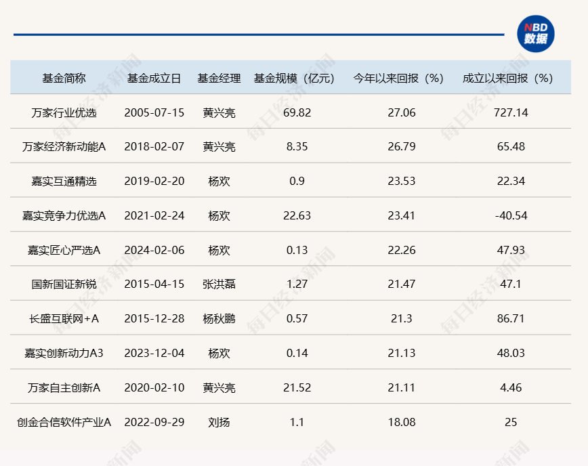
Task: Select year-to-date return 21.11
Action: click(402, 387)
